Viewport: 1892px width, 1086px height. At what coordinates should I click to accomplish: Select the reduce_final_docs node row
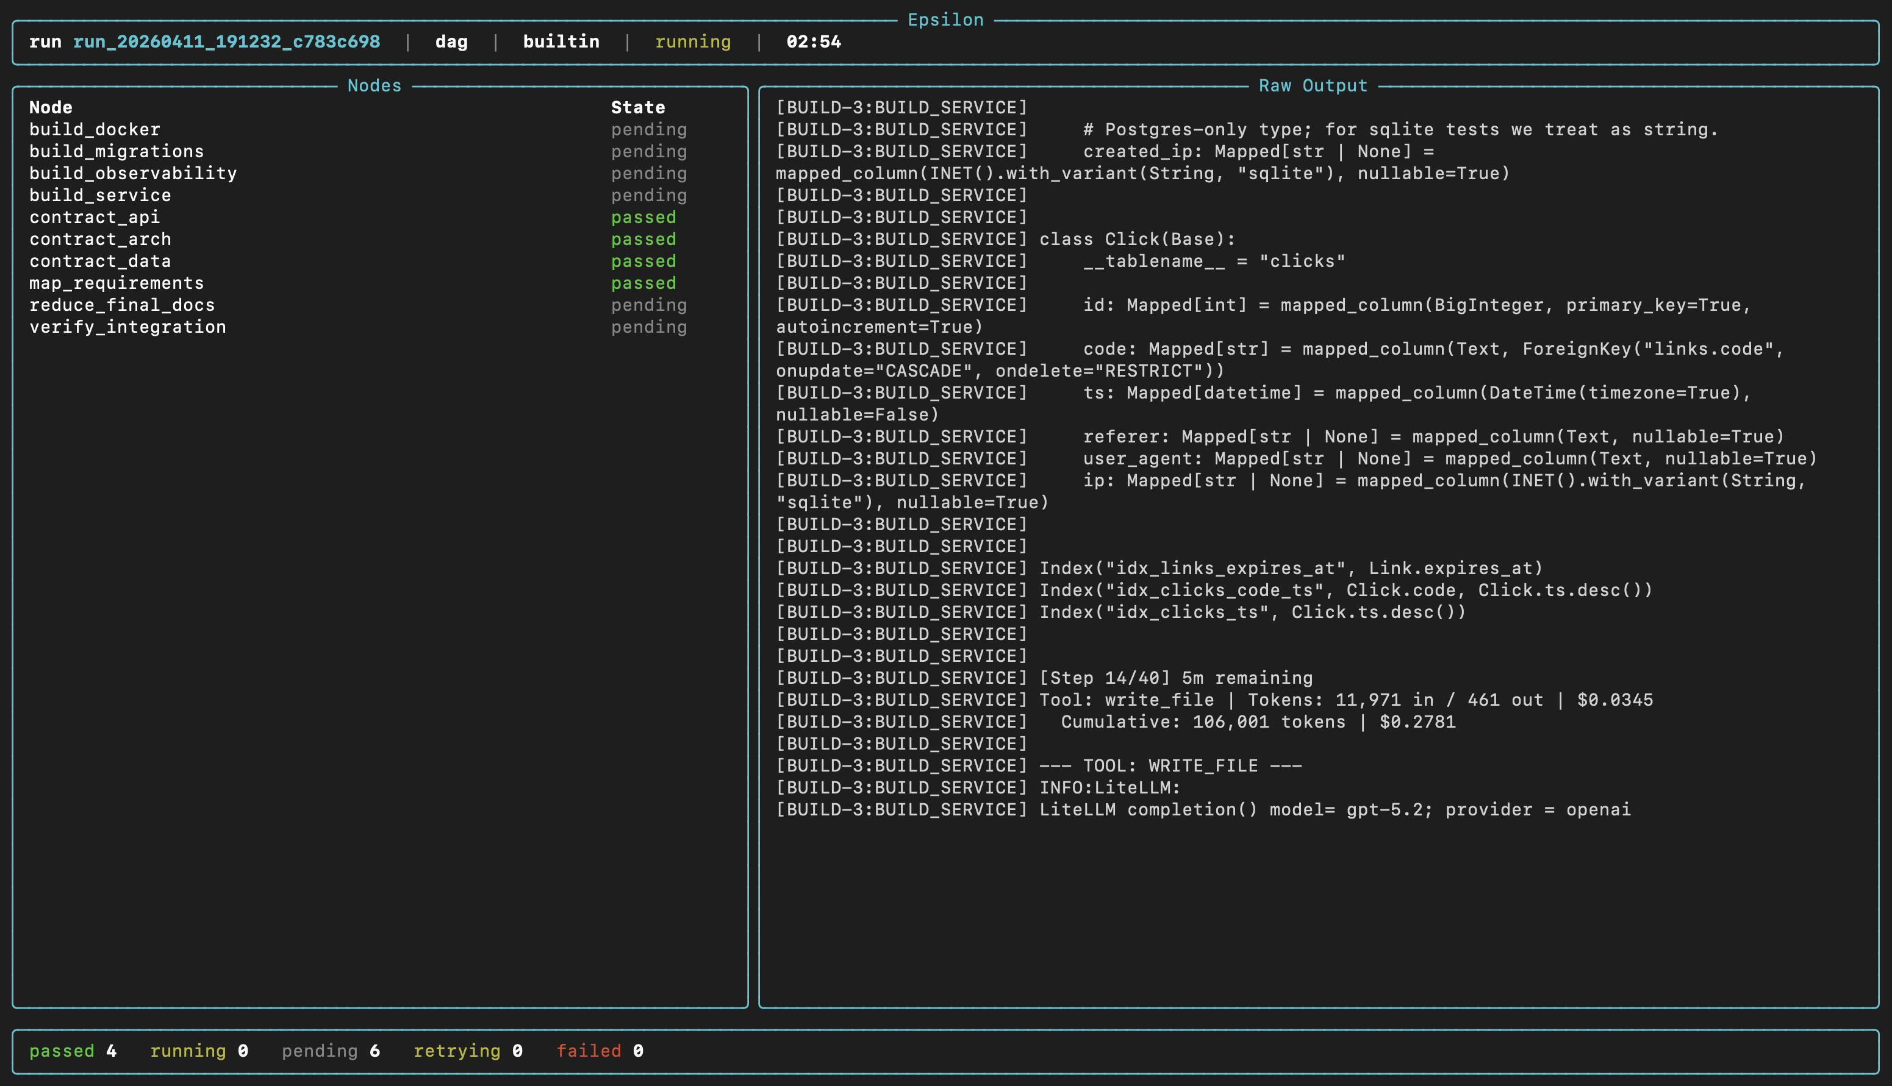[358, 305]
